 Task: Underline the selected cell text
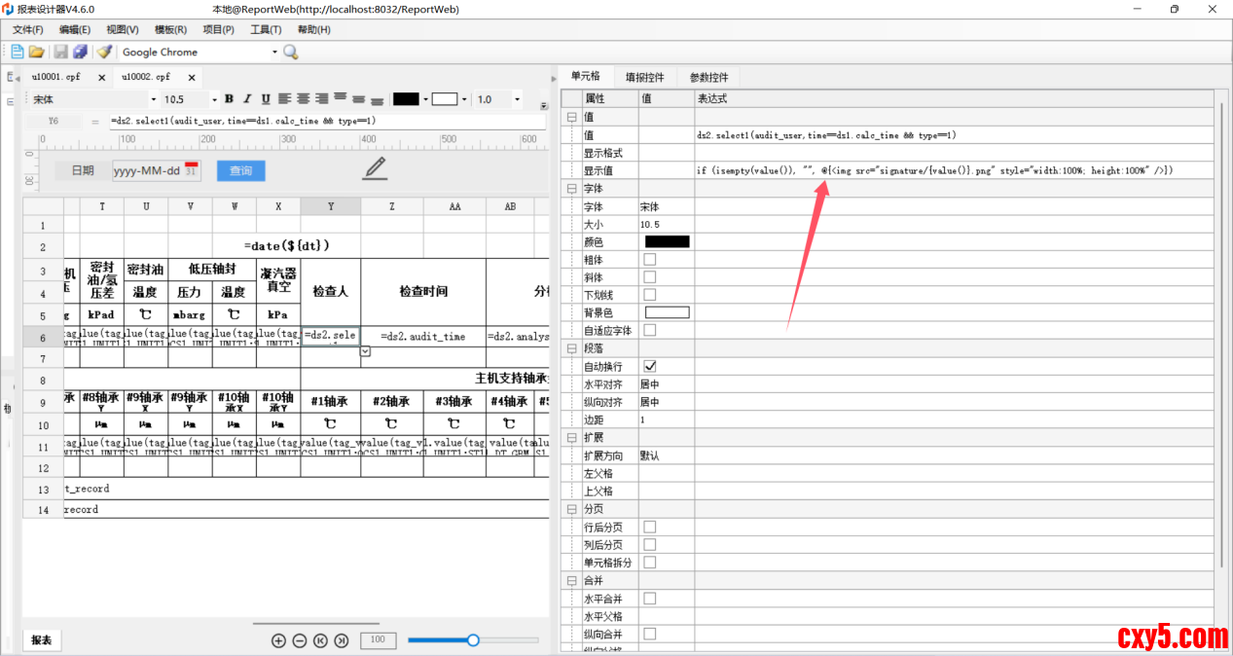pyautogui.click(x=266, y=99)
